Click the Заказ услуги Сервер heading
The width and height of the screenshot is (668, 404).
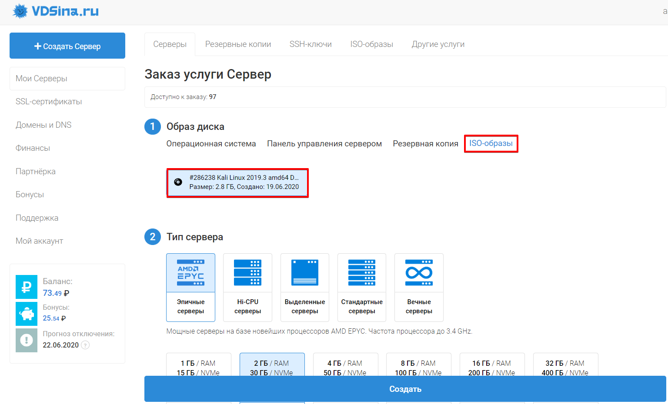click(208, 74)
